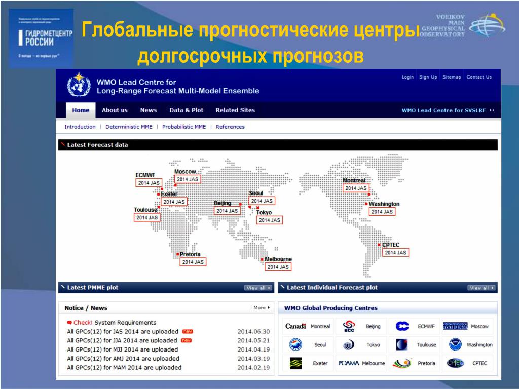Open CPTEC 2014 JAS forecast box
The width and height of the screenshot is (519, 389).
pyautogui.click(x=395, y=252)
